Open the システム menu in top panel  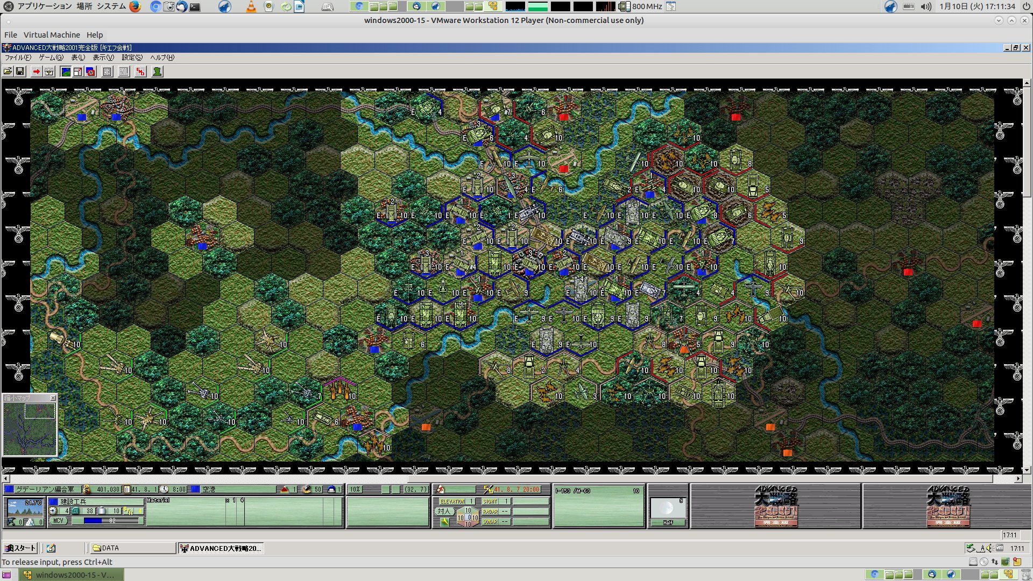111,6
